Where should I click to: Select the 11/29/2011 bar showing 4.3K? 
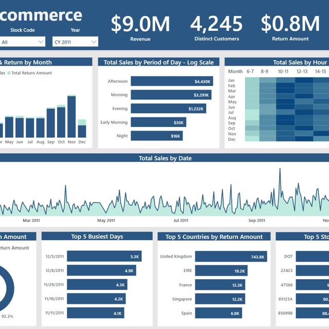[x=97, y=285]
